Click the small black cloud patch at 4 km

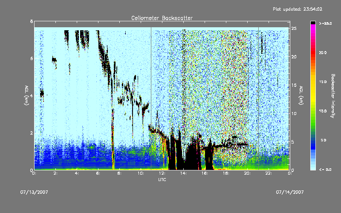[42, 93]
